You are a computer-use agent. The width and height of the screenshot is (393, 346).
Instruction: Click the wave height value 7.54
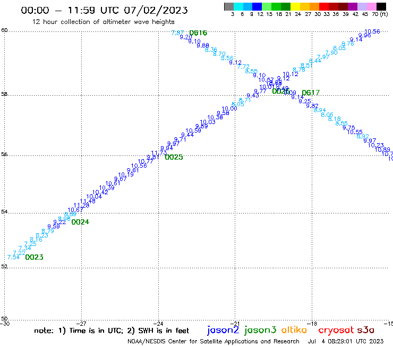[13, 257]
